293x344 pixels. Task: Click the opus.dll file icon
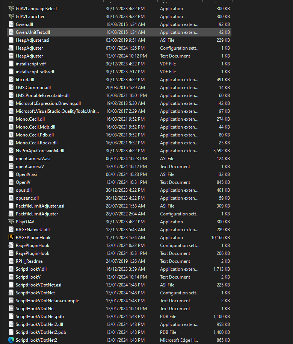coord(11,190)
